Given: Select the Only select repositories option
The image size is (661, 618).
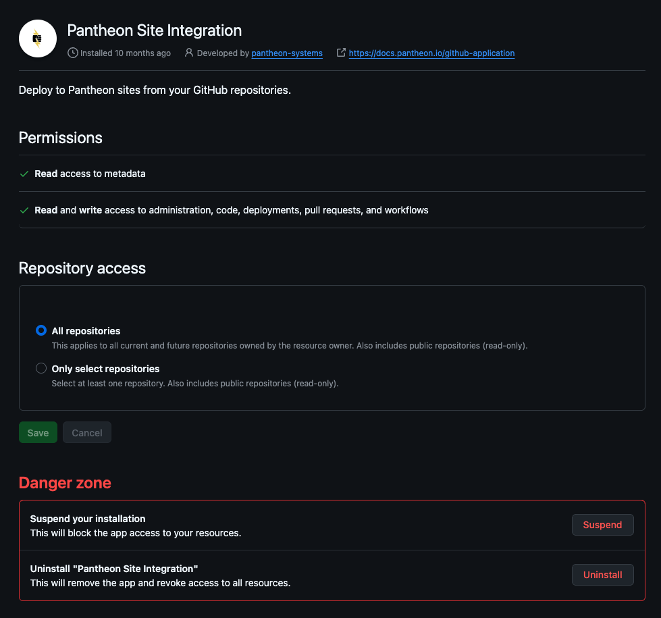Looking at the screenshot, I should [x=41, y=368].
